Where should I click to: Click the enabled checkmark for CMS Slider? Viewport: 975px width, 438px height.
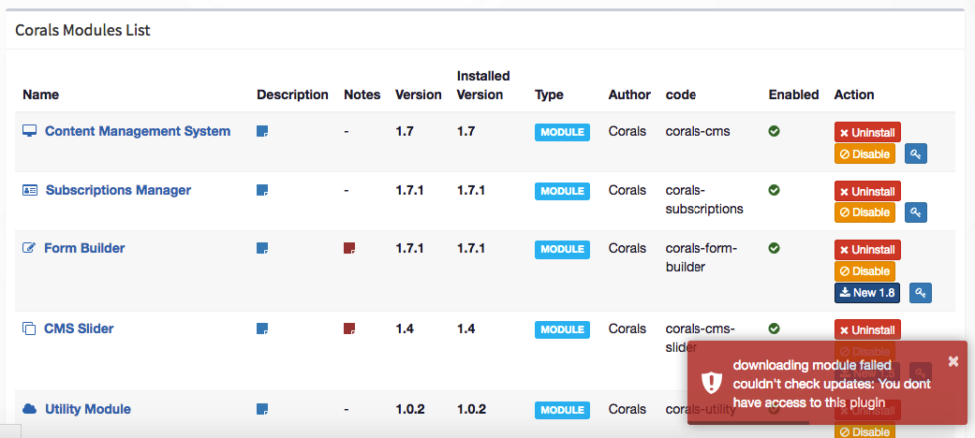pyautogui.click(x=775, y=328)
